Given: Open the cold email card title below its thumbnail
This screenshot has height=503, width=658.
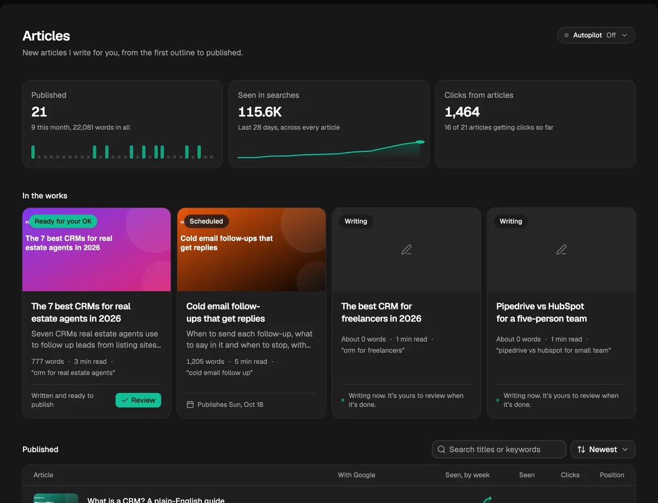Looking at the screenshot, I should tap(225, 312).
